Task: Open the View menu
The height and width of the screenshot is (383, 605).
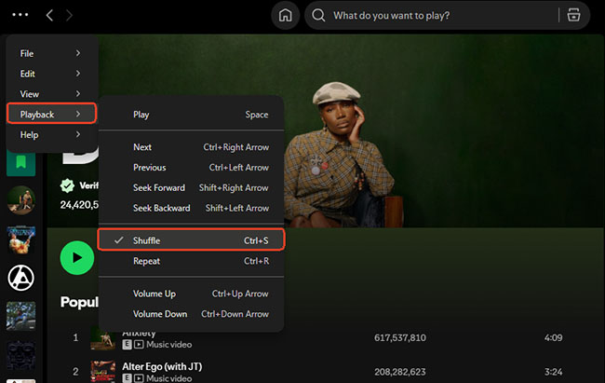Action: pos(51,94)
